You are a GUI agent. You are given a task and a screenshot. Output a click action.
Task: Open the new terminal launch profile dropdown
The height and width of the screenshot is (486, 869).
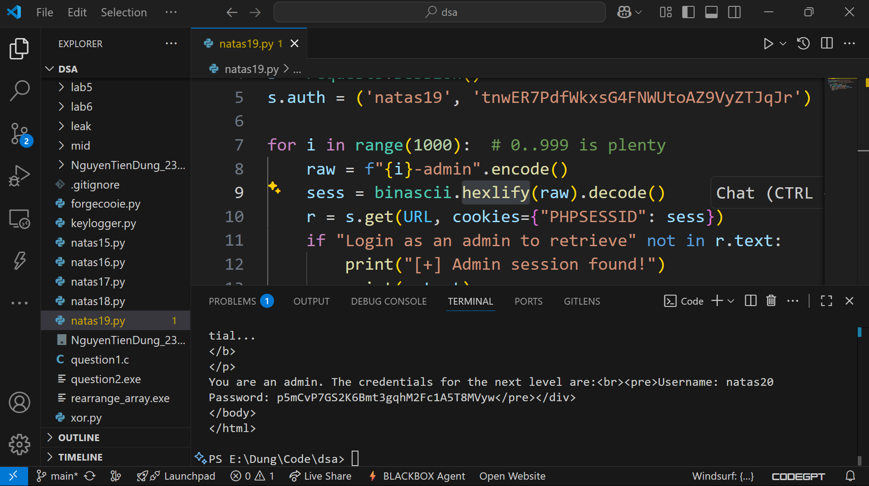[731, 301]
